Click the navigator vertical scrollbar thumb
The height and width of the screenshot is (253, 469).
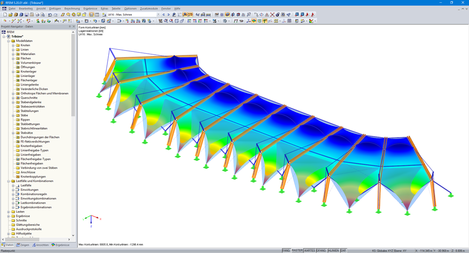pyautogui.click(x=73, y=75)
